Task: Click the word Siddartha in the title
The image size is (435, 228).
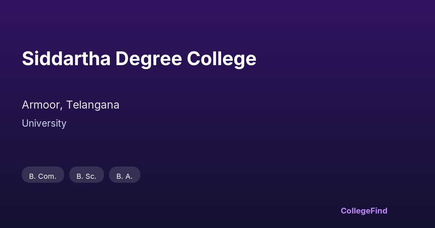Action: [x=66, y=59]
